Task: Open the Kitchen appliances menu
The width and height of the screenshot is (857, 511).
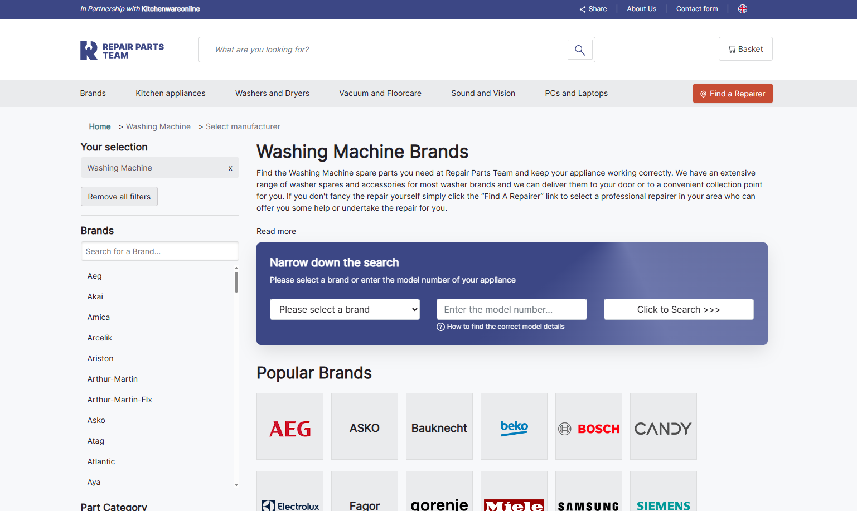Action: [171, 93]
